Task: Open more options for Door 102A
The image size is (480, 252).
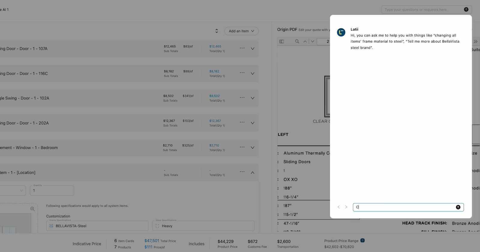Action: click(x=242, y=98)
